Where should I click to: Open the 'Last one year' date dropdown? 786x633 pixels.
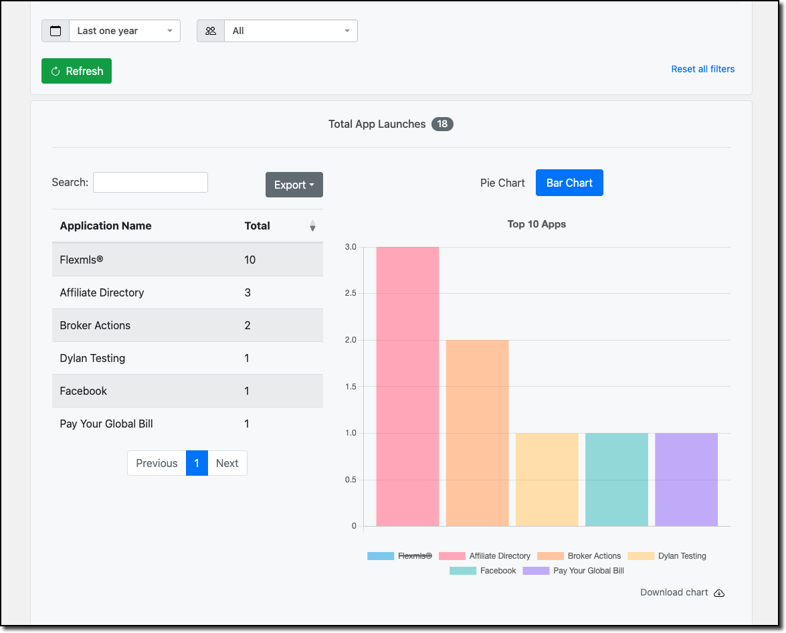125,31
